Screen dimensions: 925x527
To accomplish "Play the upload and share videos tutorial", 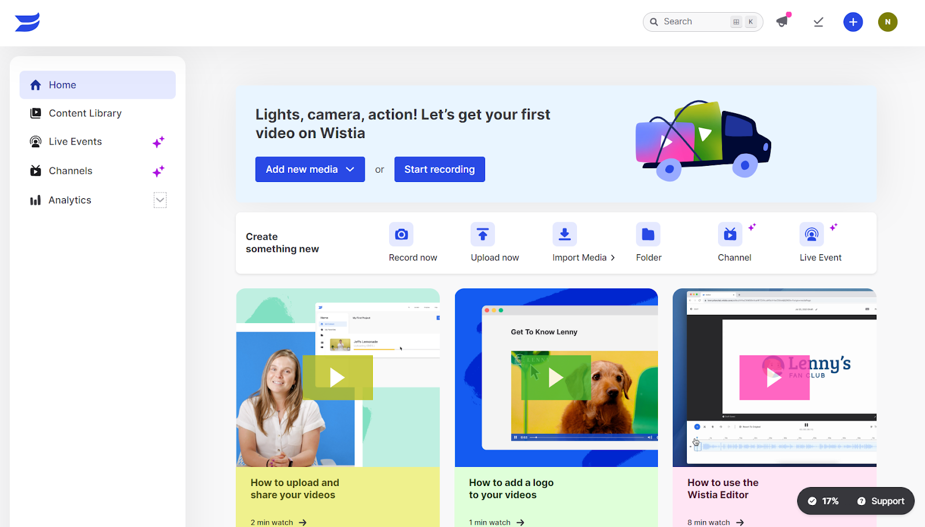I will point(338,378).
